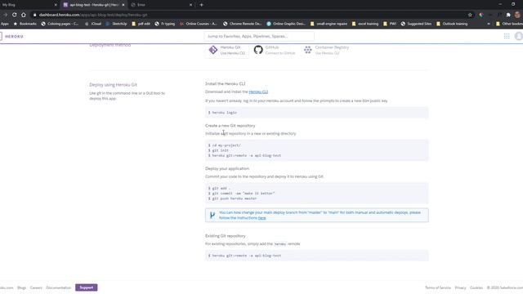523x294 pixels.
Task: Open the Suggested Sites bookmark
Action: pos(416,24)
